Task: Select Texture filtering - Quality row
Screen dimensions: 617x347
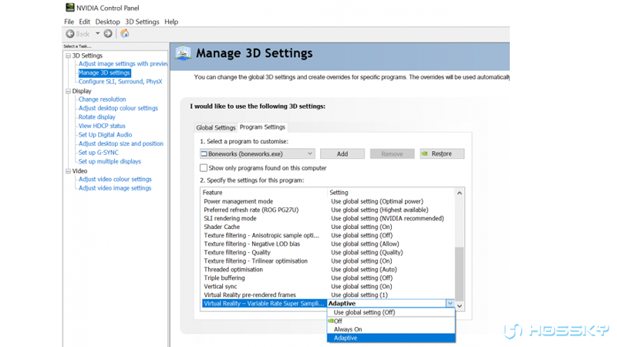Action: [x=329, y=253]
